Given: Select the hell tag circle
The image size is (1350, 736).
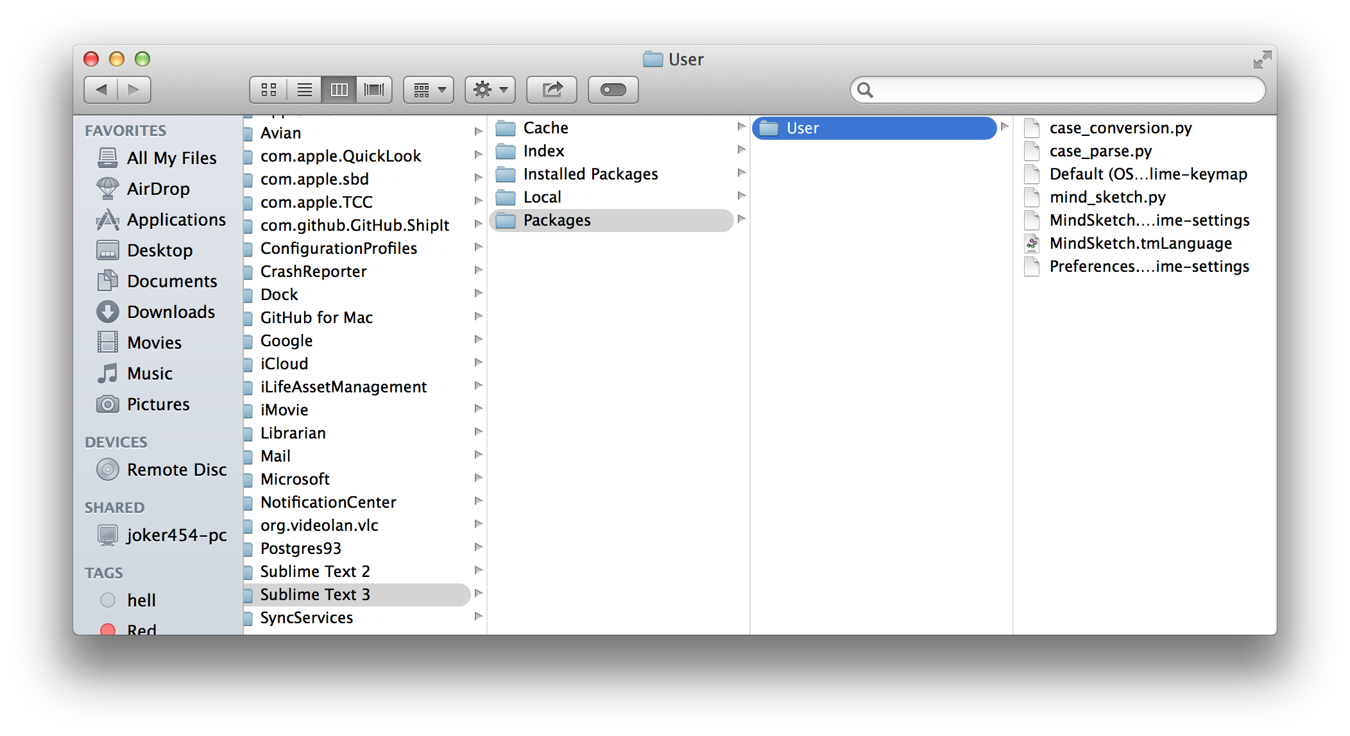Looking at the screenshot, I should 108,600.
